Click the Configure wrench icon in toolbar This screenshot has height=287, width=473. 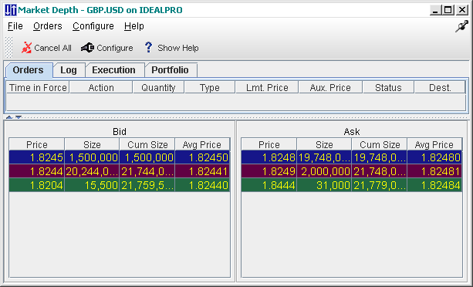(x=87, y=48)
